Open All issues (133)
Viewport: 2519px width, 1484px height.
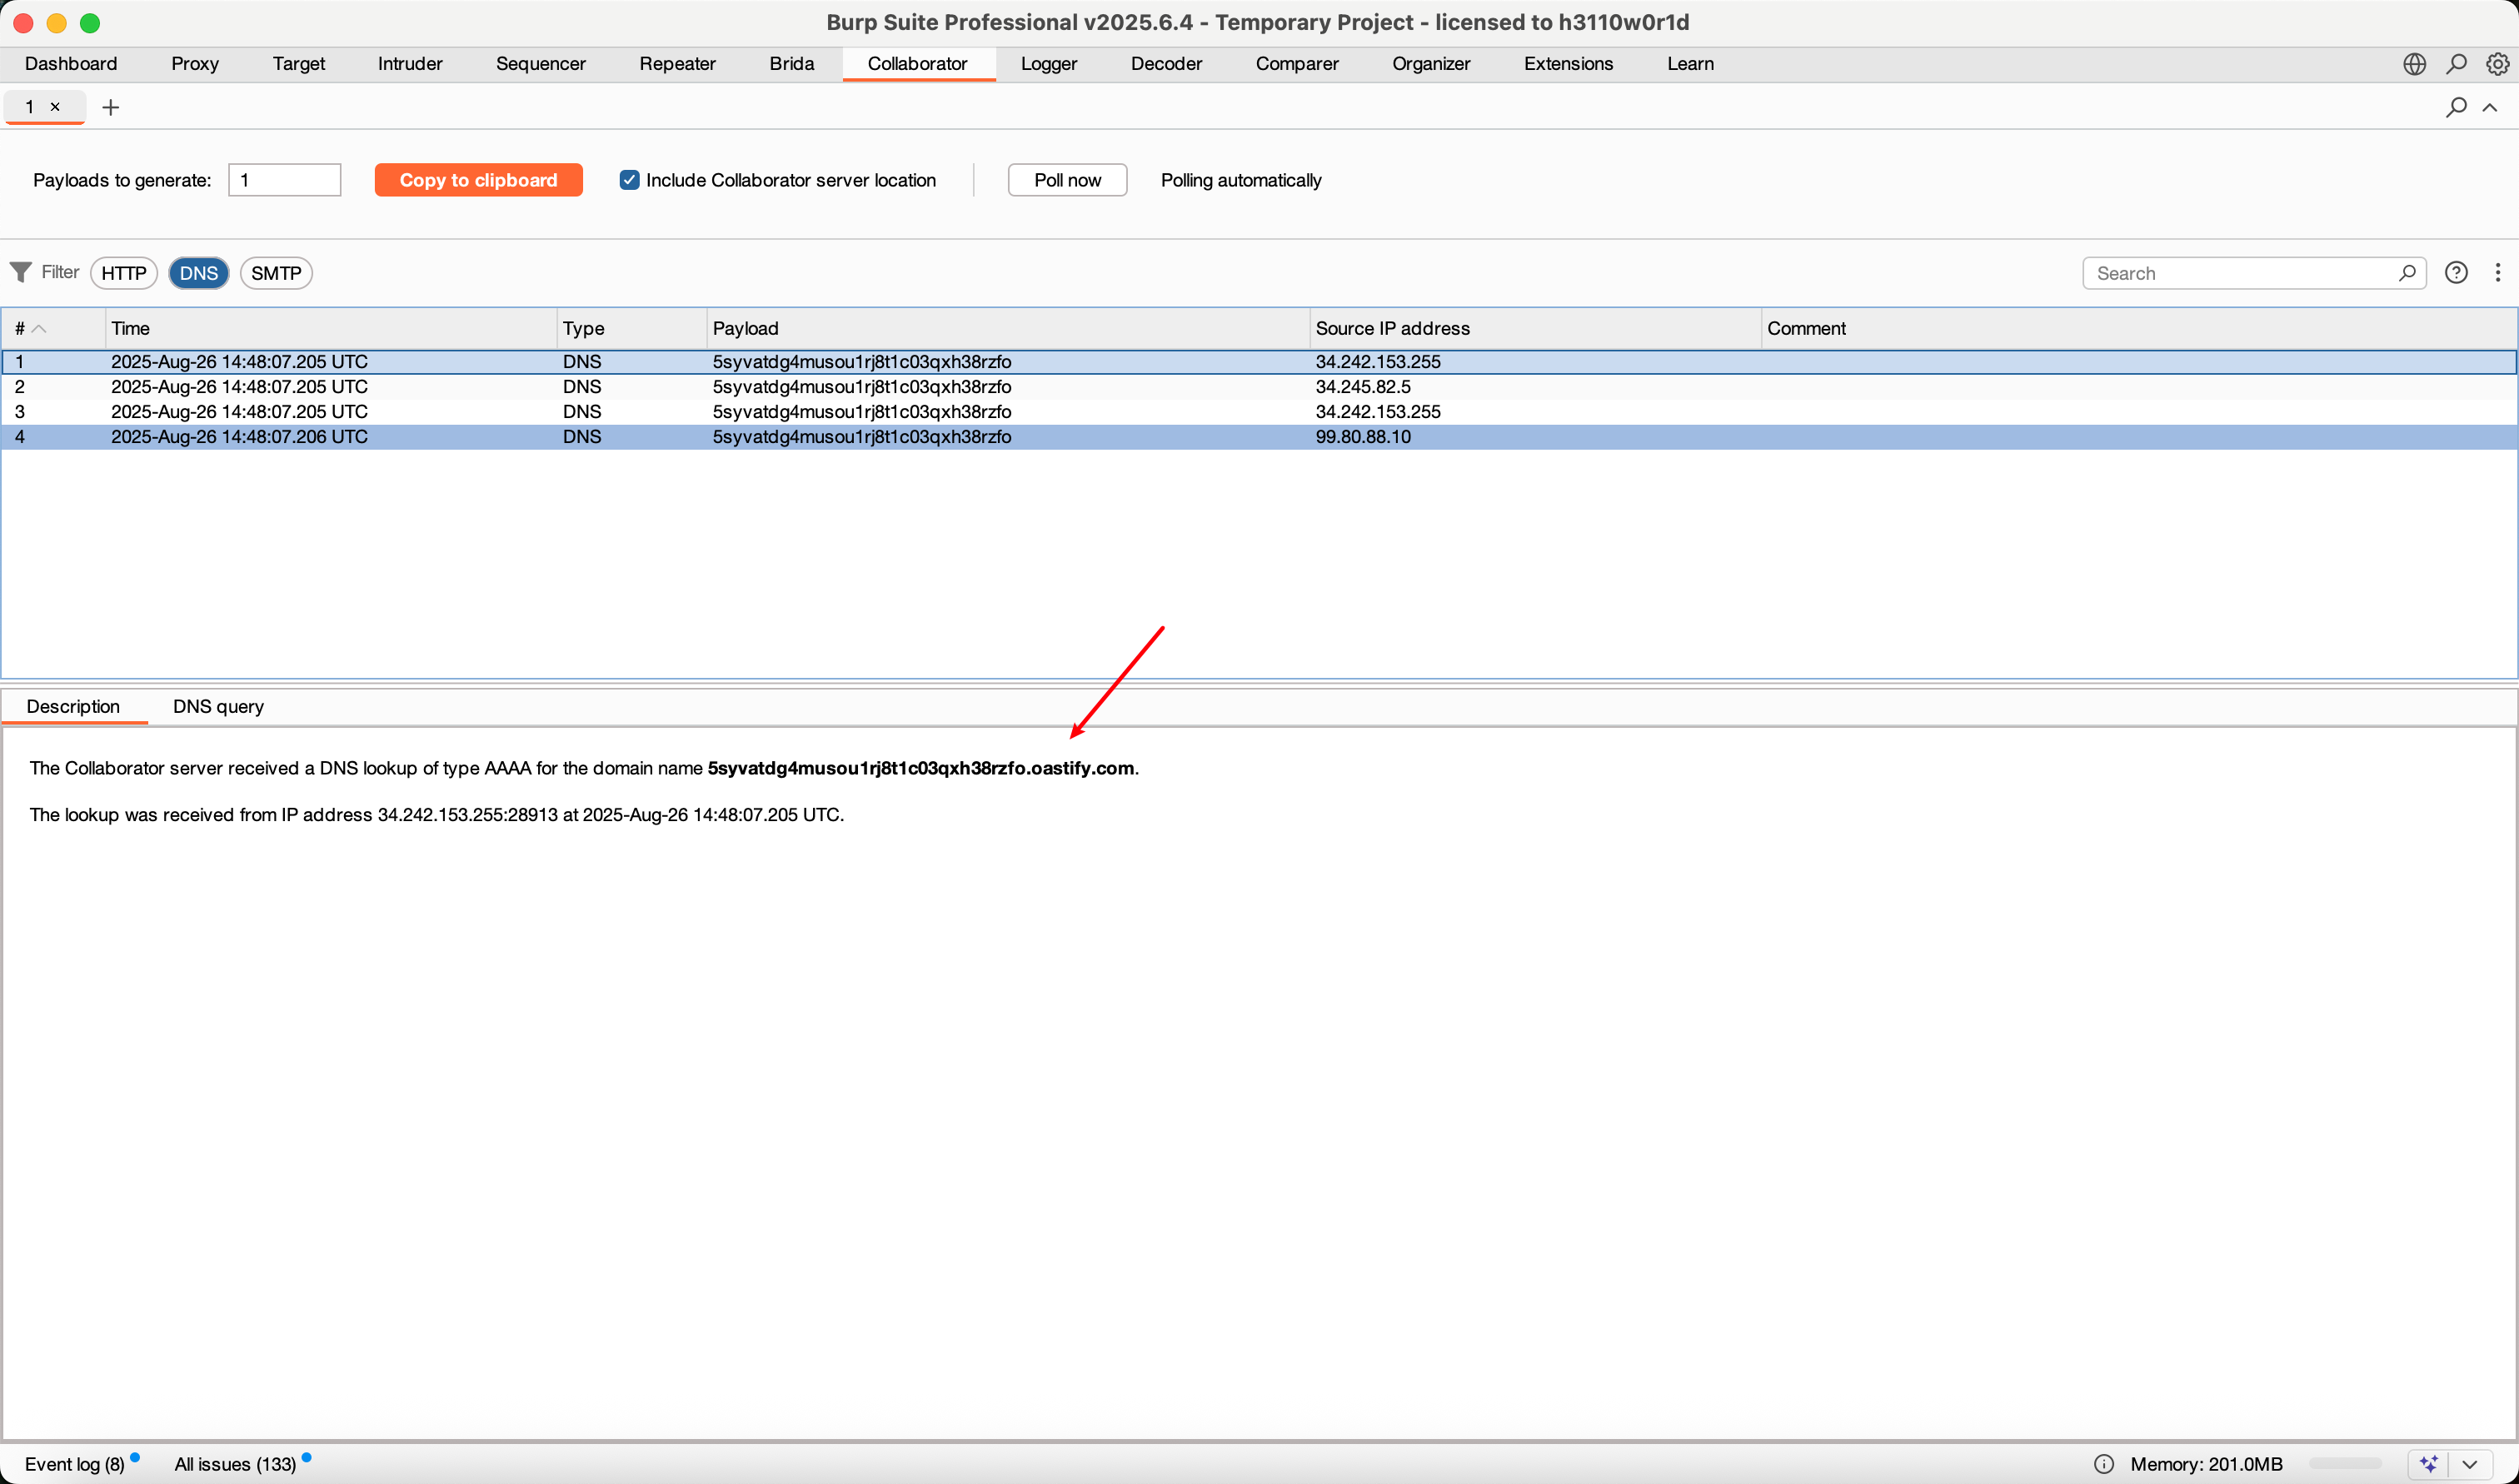235,1463
